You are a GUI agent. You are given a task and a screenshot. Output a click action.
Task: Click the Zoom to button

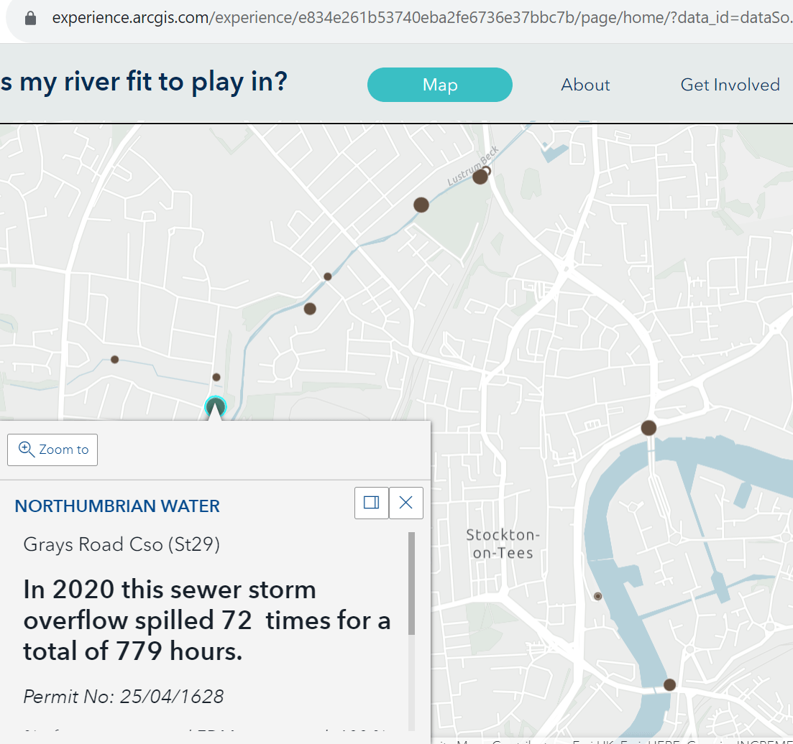[x=52, y=450]
